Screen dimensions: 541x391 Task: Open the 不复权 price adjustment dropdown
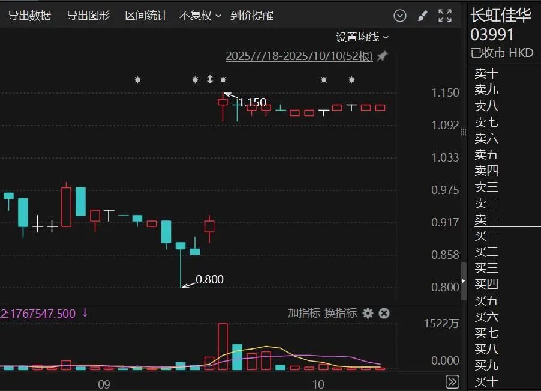199,16
